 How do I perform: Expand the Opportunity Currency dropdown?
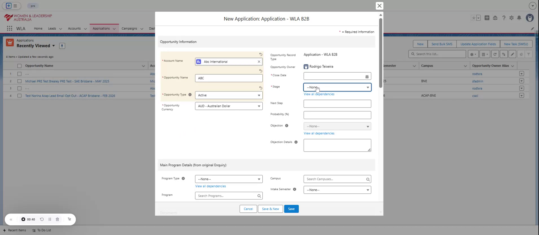[x=229, y=106]
